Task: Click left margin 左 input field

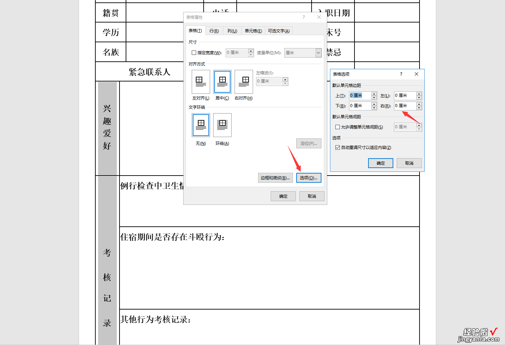Action: pos(405,96)
